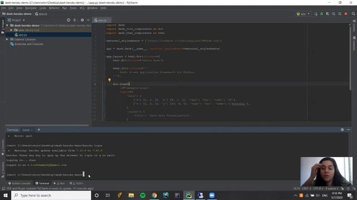Select opened file in Project panel target icon
The image size is (357, 200).
point(69,20)
